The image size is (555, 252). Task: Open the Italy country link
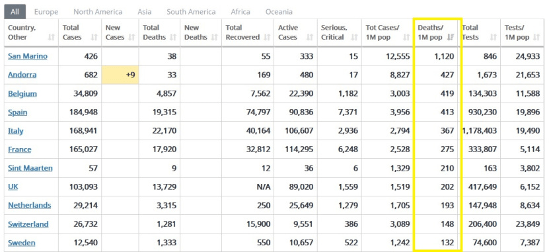[x=16, y=131]
